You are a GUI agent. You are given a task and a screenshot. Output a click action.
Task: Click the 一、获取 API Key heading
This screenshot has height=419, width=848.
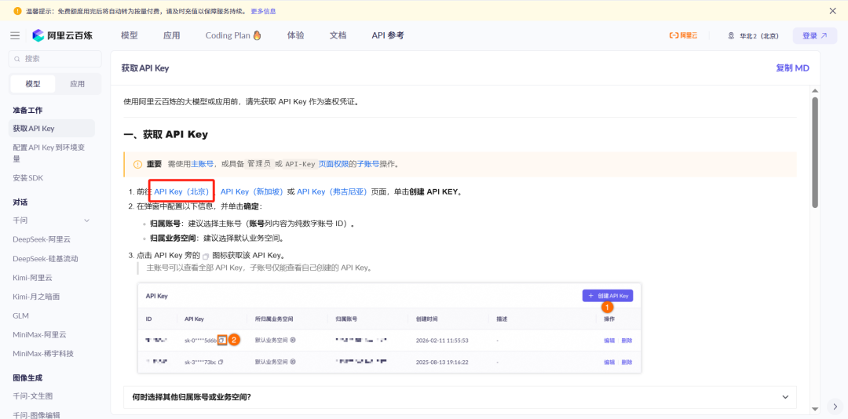click(166, 135)
